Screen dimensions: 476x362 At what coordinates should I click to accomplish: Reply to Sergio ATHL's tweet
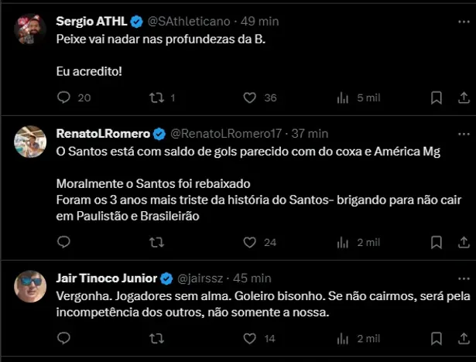64,97
